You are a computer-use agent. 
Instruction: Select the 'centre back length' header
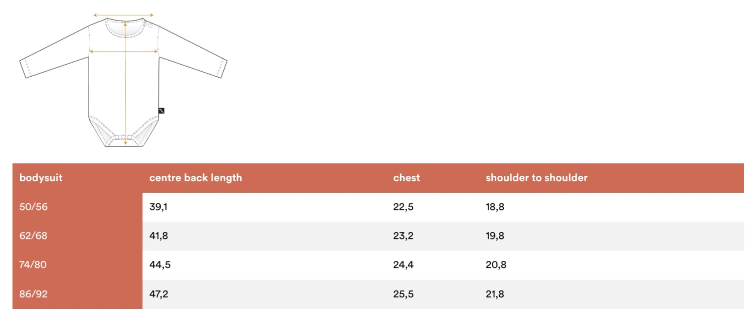point(196,178)
